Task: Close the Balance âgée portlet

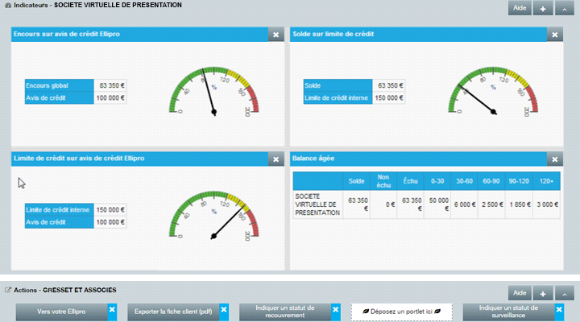Action: point(554,159)
